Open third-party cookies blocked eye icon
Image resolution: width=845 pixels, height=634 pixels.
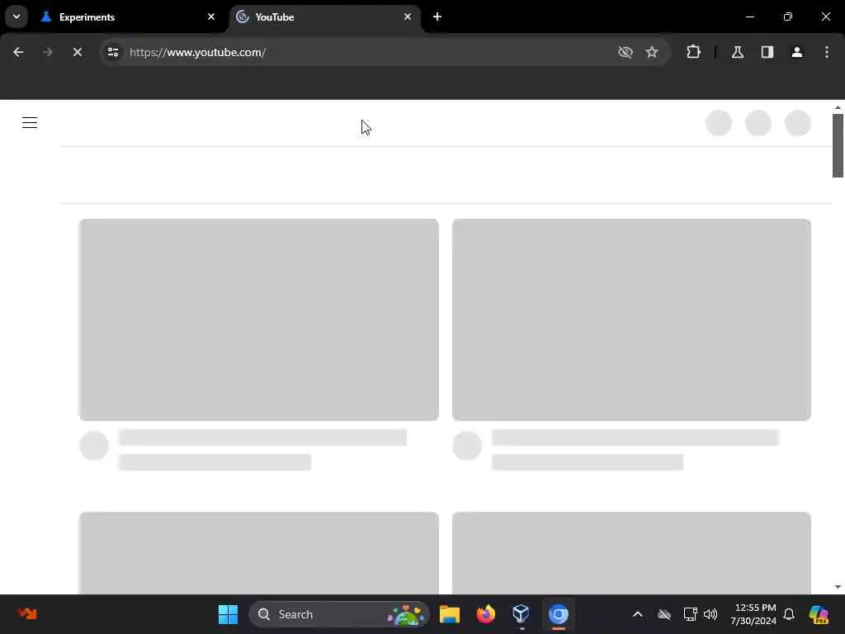tap(625, 52)
